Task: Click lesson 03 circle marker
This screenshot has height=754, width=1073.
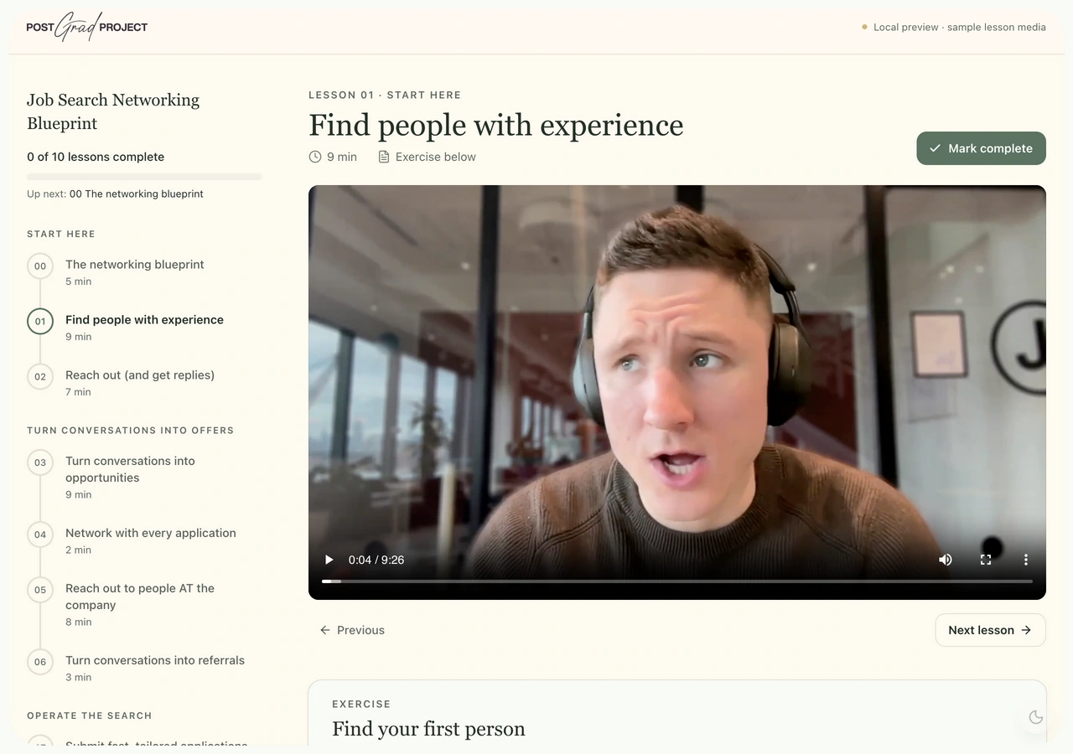Action: [40, 462]
